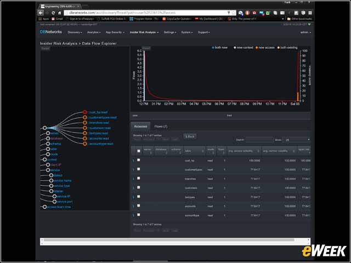The image size is (351, 263).
Task: Select the tantypes read node circle
Action: click(85, 133)
